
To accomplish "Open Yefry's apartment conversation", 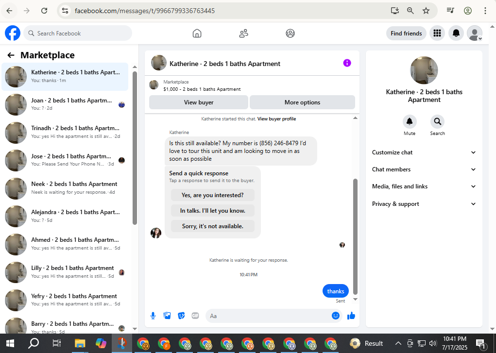I will (65, 300).
